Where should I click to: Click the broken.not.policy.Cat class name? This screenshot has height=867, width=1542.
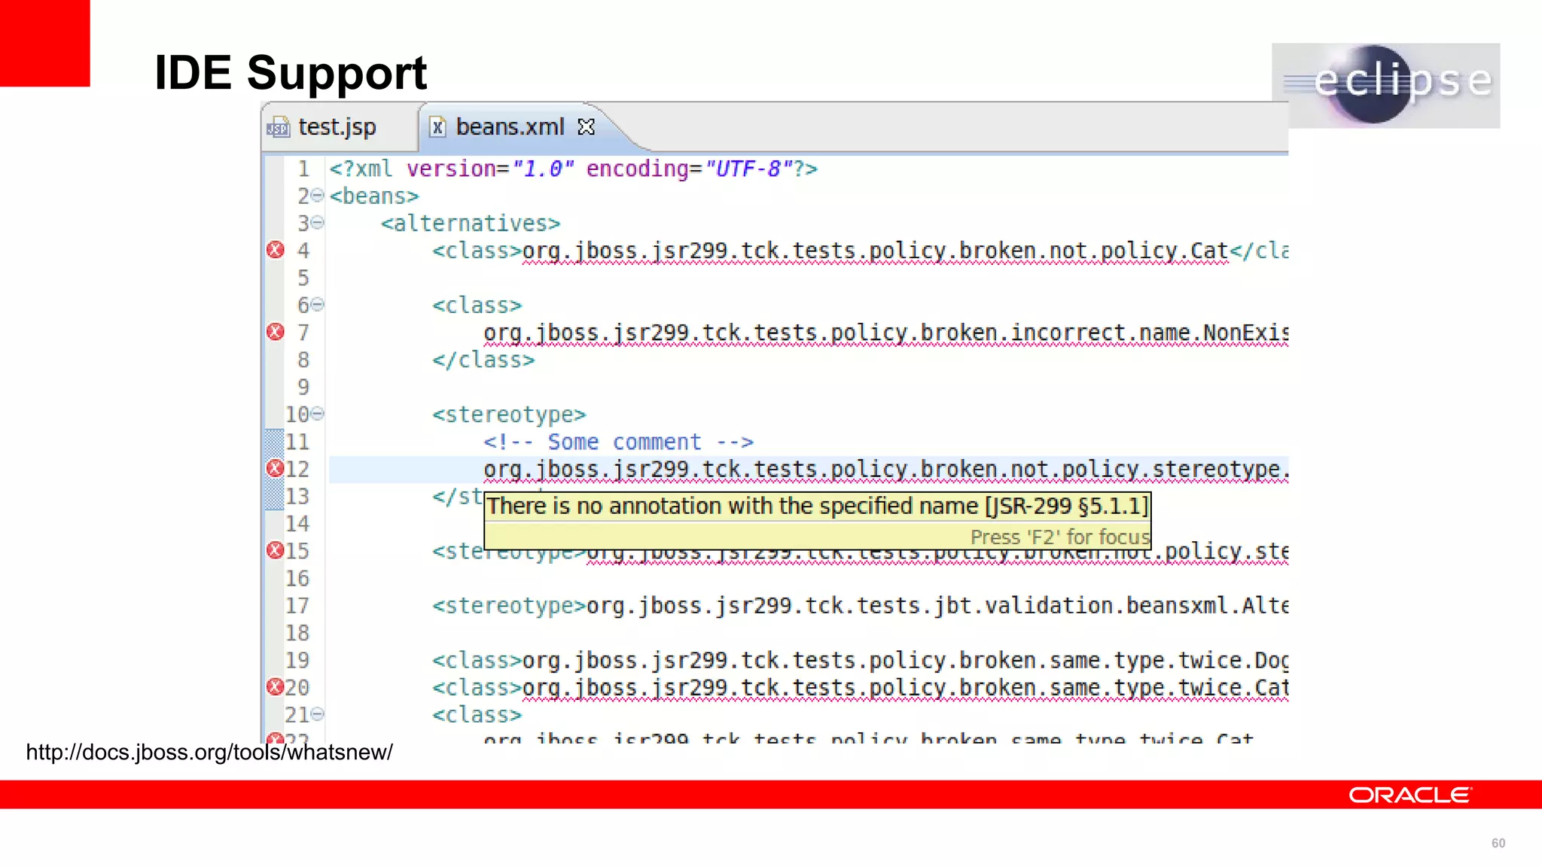[875, 251]
